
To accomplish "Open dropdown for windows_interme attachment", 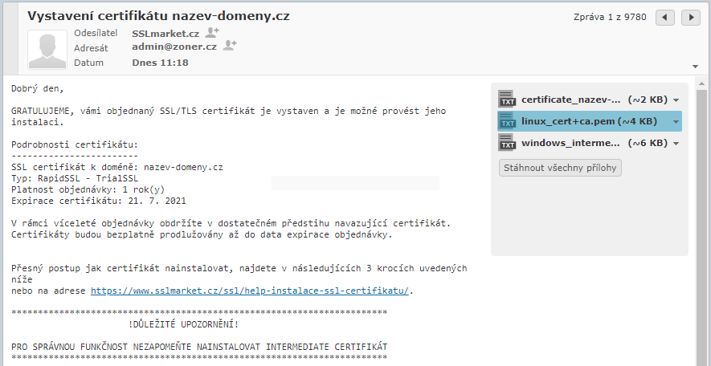I will (676, 144).
